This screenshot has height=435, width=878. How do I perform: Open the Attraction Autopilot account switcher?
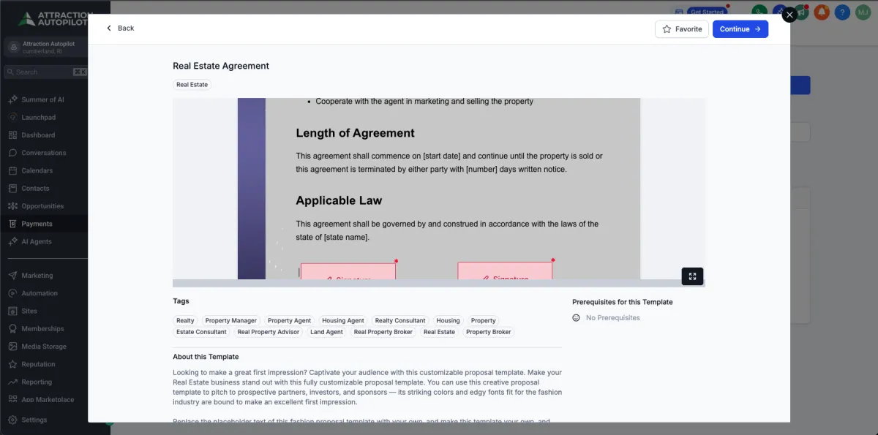point(45,48)
